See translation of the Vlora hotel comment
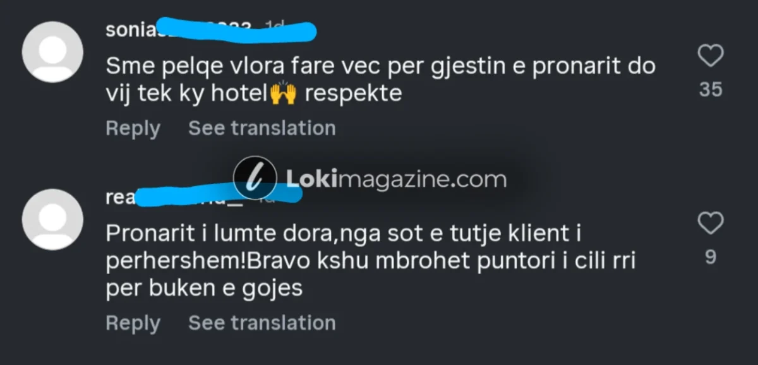Viewport: 758px width, 365px height. pyautogui.click(x=262, y=128)
